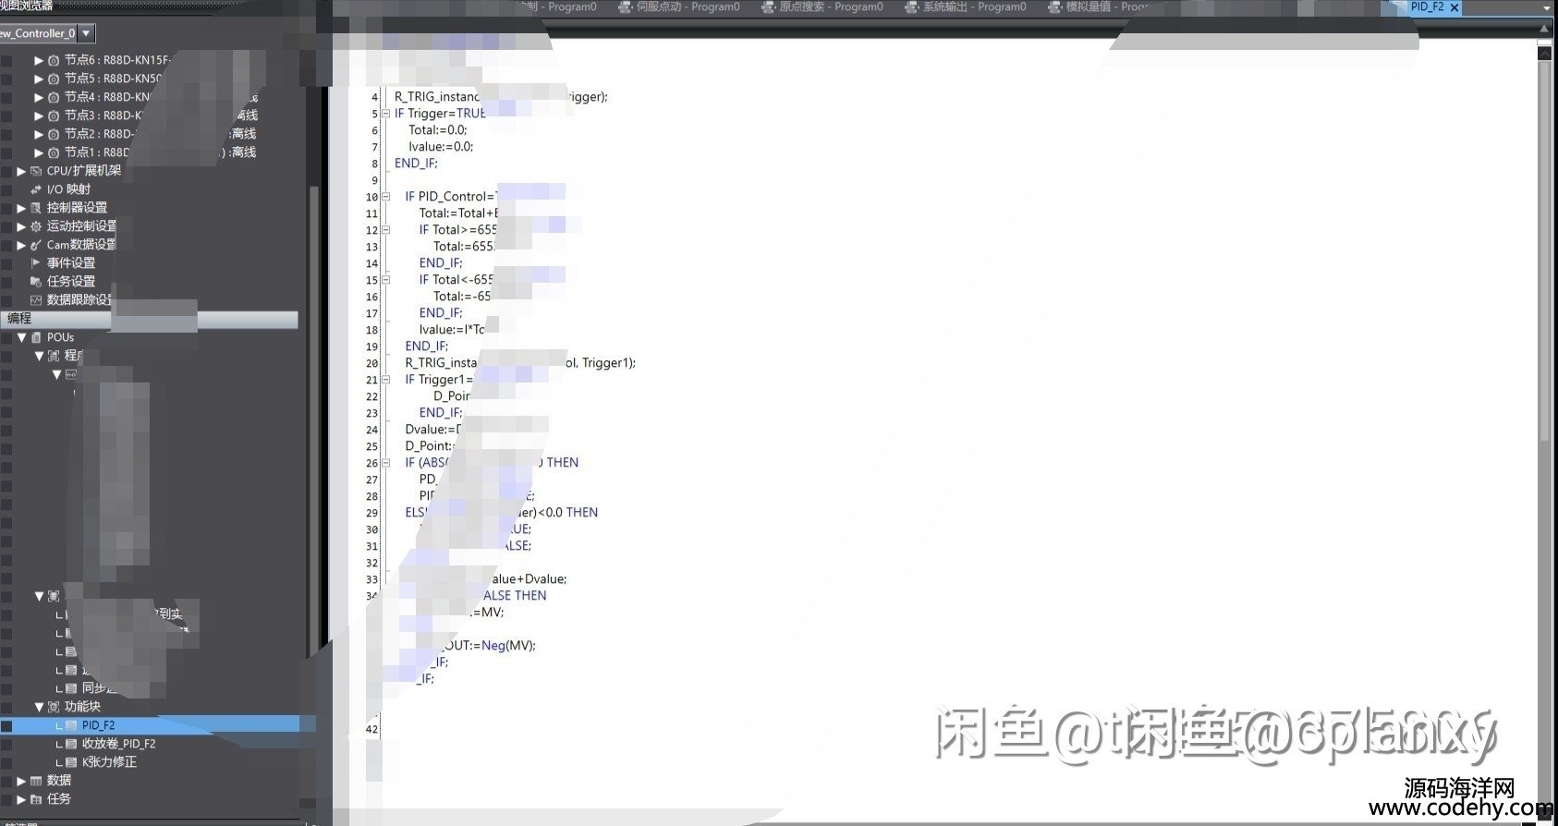Expand node 节点4 in device tree
Image resolution: width=1558 pixels, height=826 pixels.
[x=39, y=97]
